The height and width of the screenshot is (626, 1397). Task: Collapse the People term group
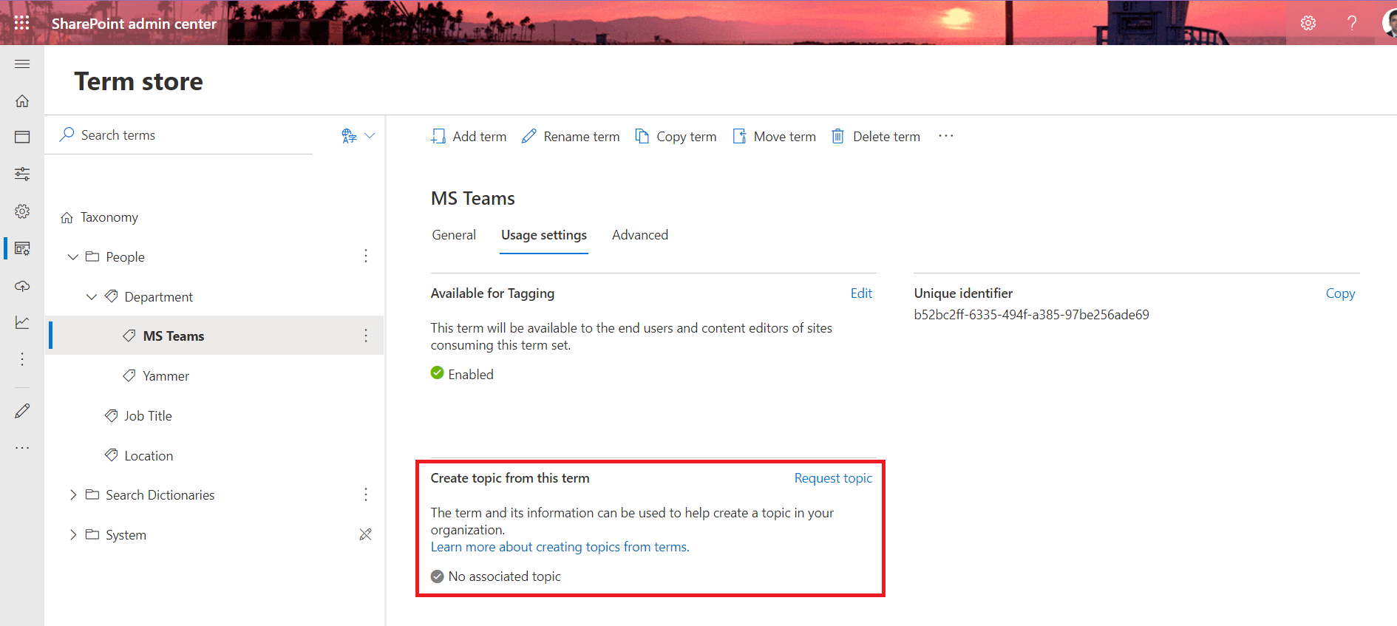point(72,257)
